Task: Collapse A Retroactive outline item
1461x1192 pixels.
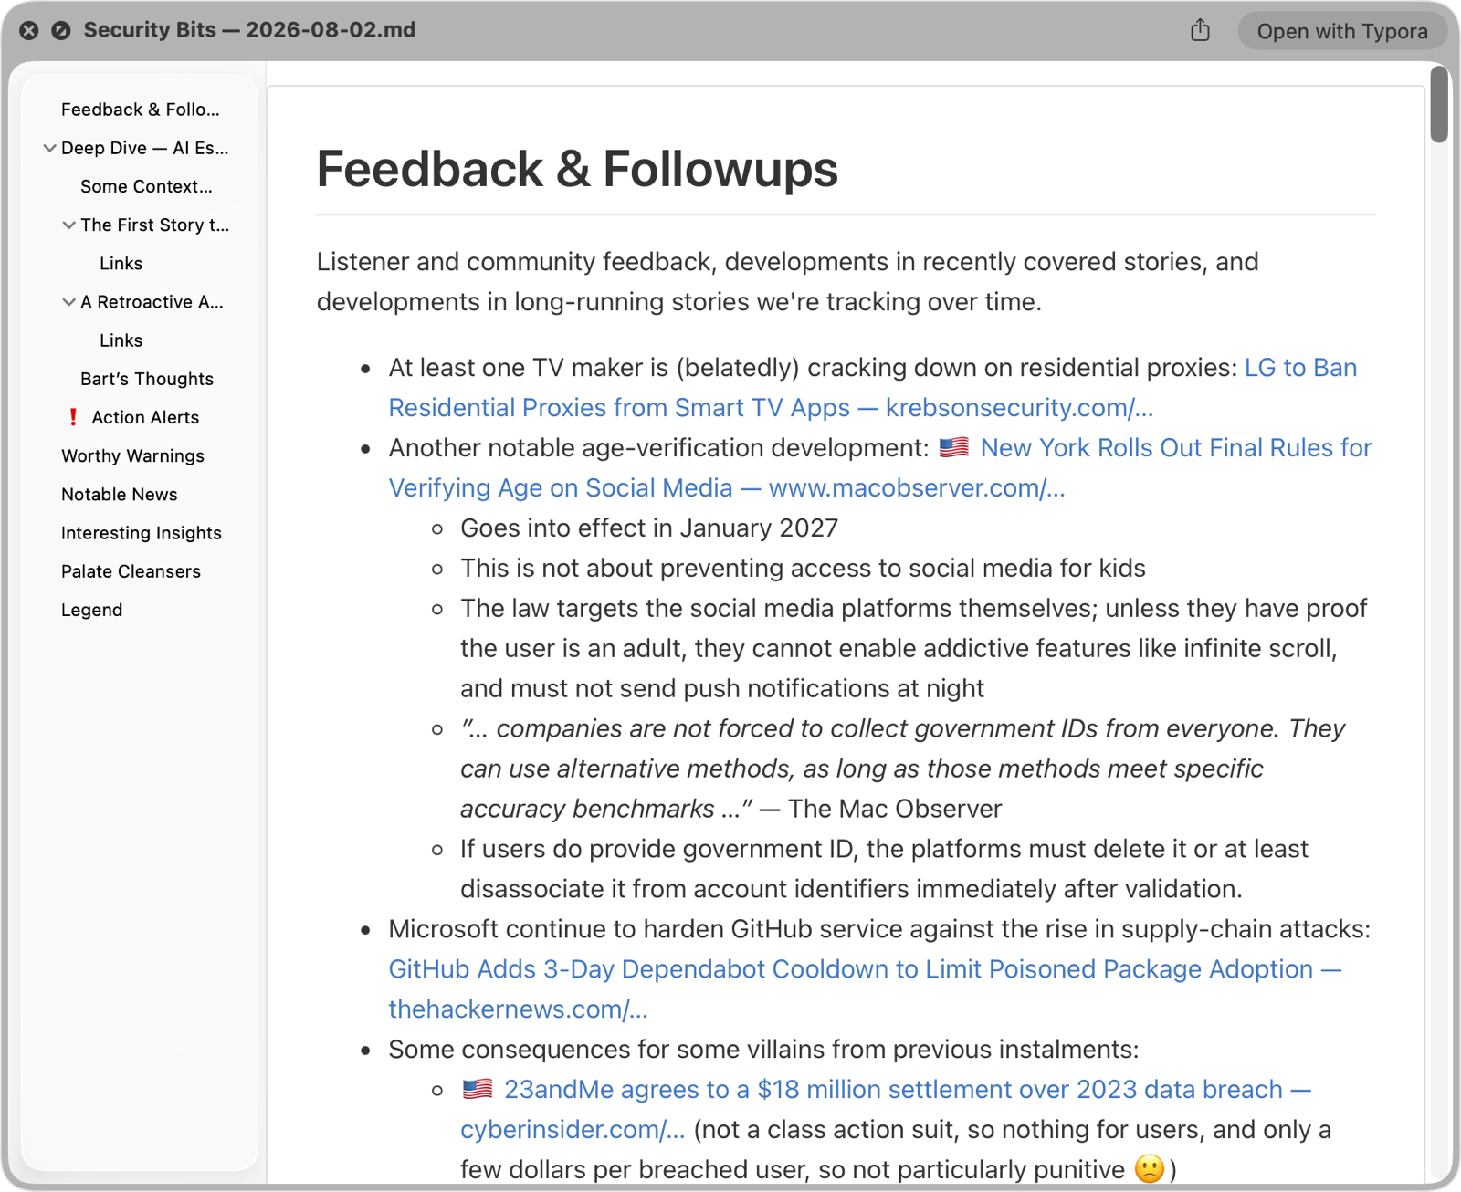Action: point(68,302)
